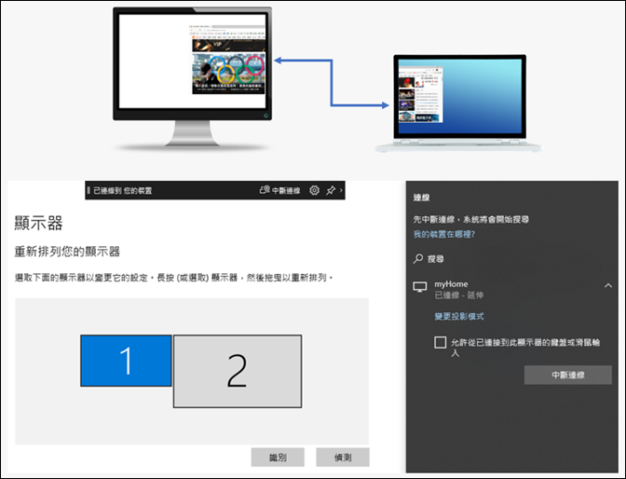Click the laptop illustration
Viewport: 626px width, 479px height.
pyautogui.click(x=458, y=103)
